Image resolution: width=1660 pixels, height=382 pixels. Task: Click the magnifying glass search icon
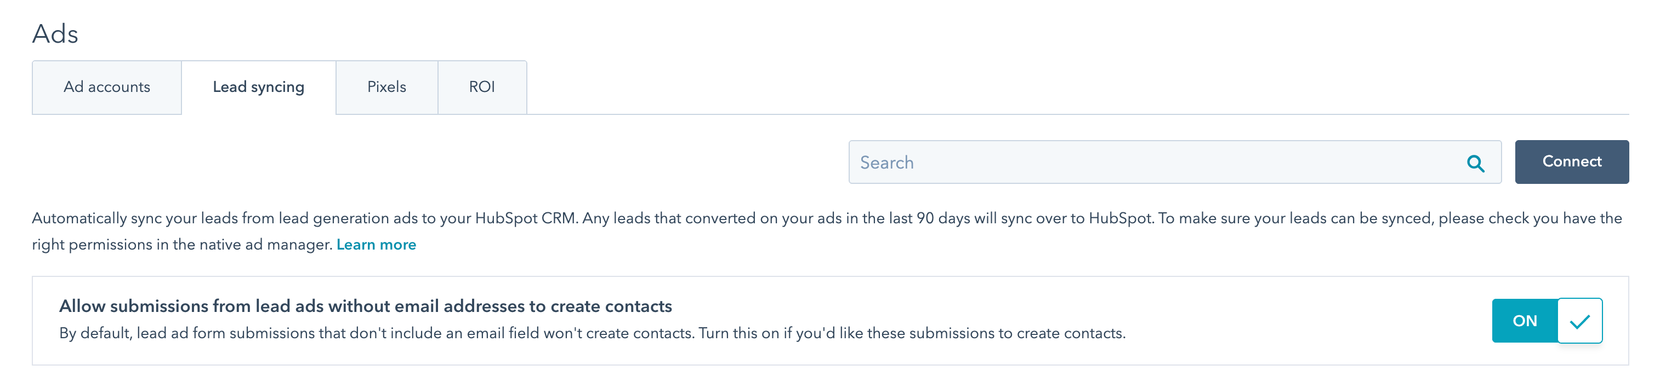[1475, 163]
